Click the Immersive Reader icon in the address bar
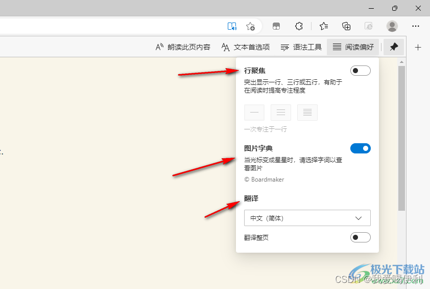This screenshot has height=289, width=430. (232, 27)
